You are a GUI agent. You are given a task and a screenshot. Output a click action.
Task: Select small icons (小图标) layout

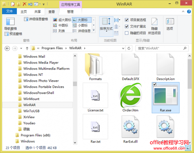click(x=80, y=25)
